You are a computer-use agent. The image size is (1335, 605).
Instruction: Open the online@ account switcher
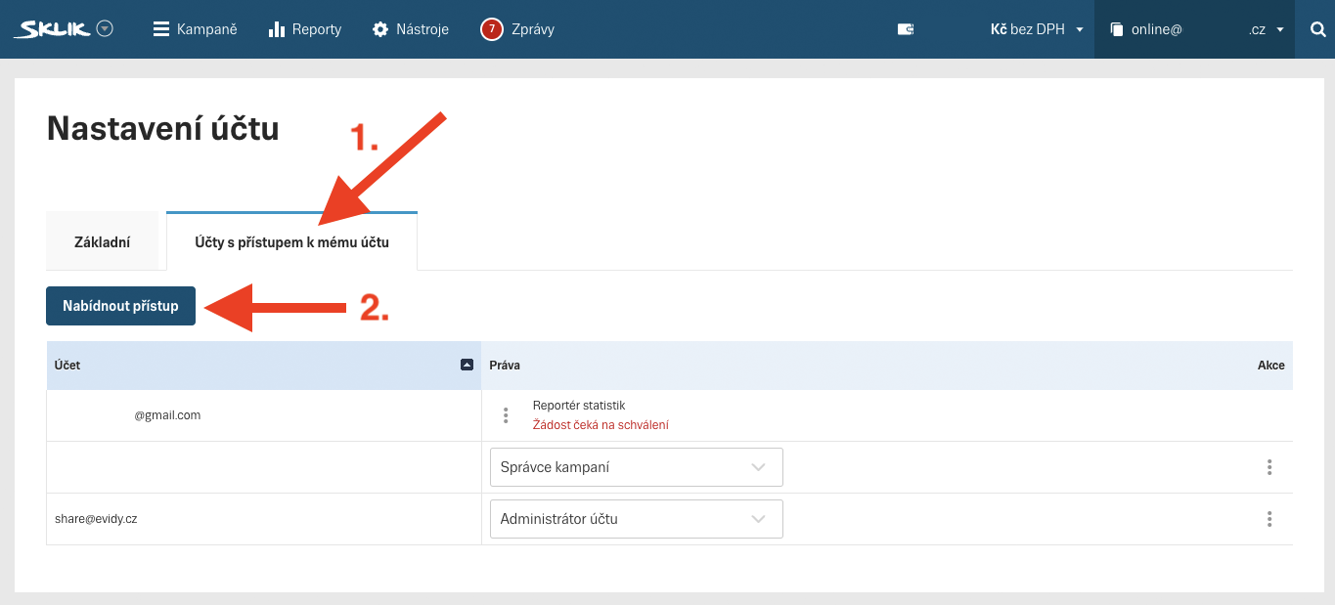point(1196,29)
